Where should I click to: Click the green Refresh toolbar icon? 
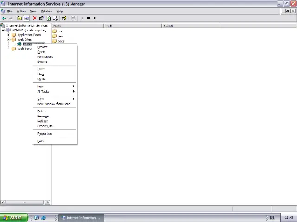coord(49,18)
